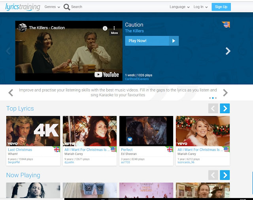Click the Last Christmas song title

[x=20, y=150]
